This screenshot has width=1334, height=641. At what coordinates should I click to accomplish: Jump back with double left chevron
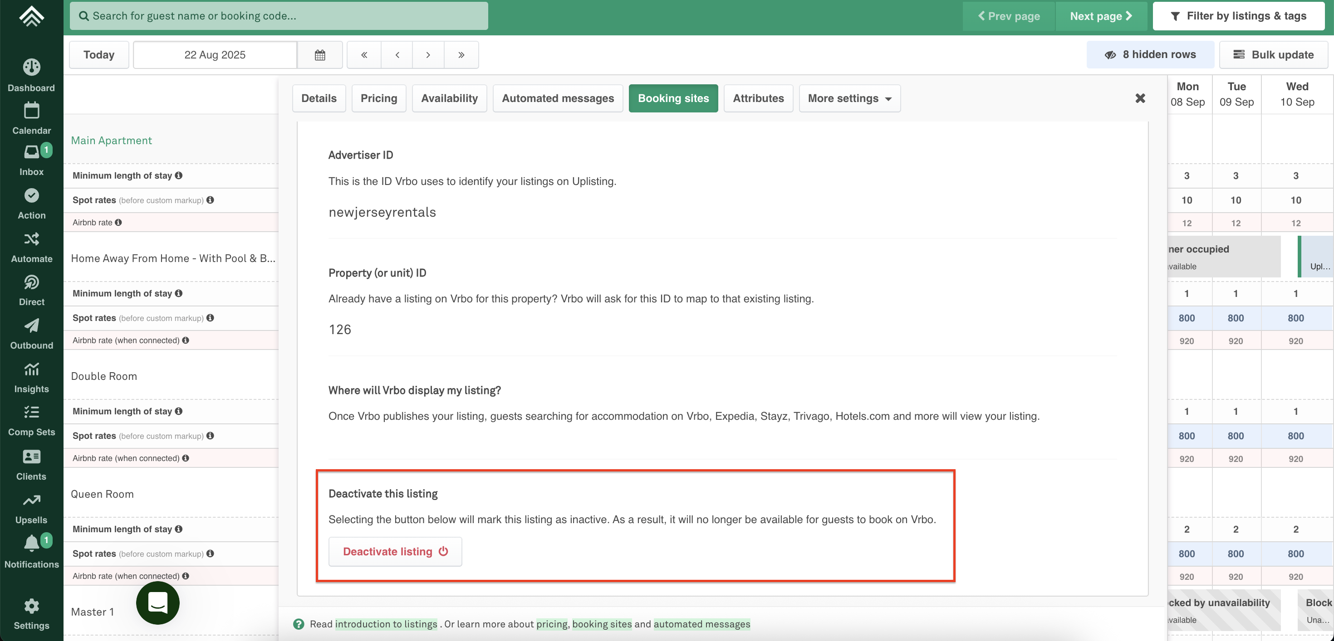point(364,55)
